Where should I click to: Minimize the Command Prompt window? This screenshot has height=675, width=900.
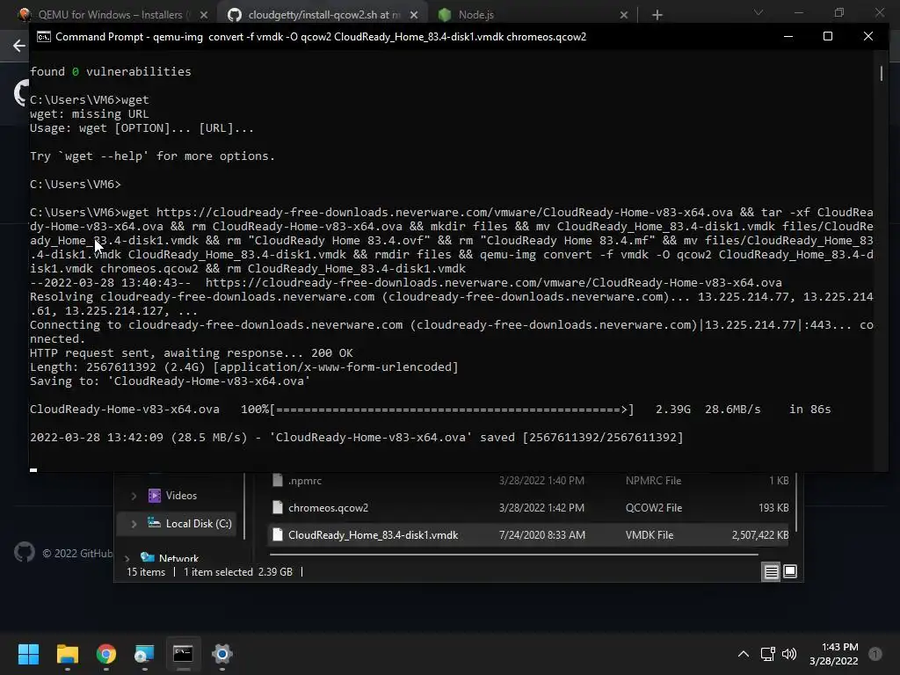tap(788, 36)
